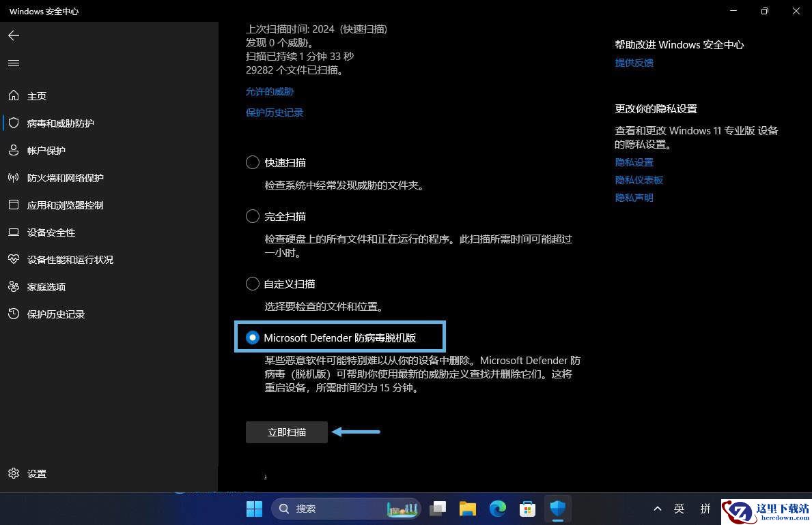Select the 自定义扫描 radio button
The image size is (812, 525).
pos(253,284)
